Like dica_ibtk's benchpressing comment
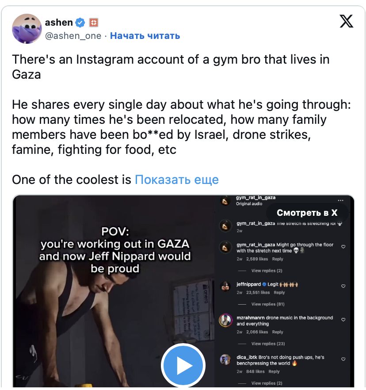366x390 pixels. (343, 359)
